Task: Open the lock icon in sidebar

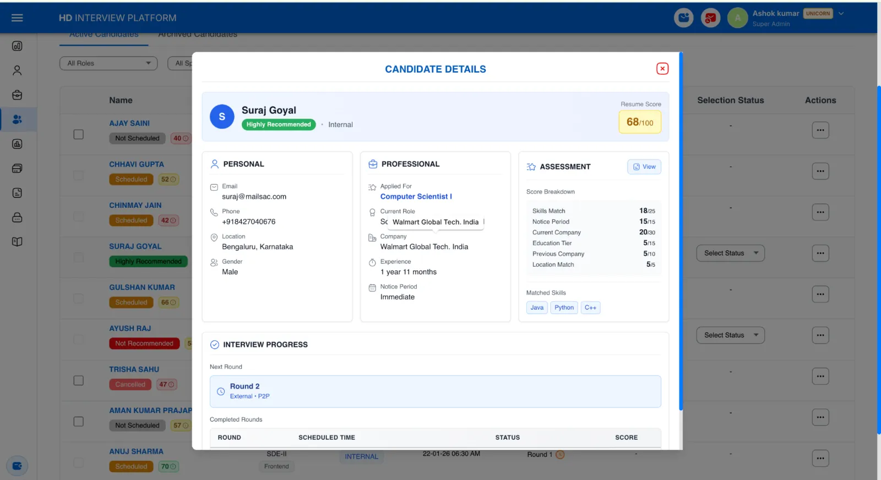Action: click(x=17, y=217)
